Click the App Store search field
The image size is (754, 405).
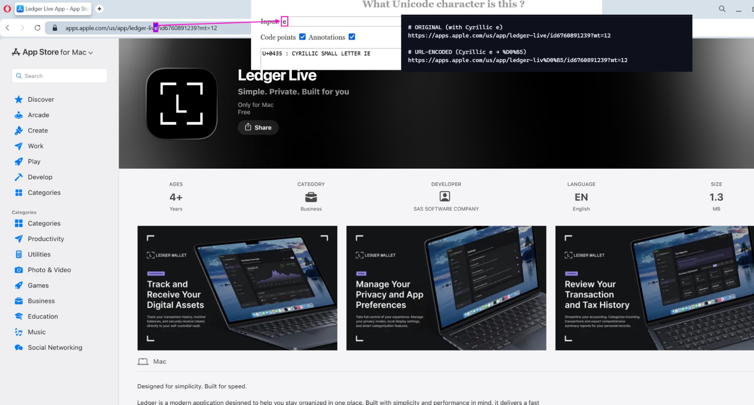point(59,76)
